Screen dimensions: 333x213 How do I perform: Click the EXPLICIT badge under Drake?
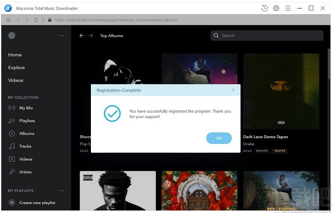click(262, 151)
